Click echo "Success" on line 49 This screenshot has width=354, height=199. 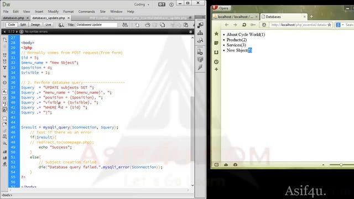click(55, 148)
